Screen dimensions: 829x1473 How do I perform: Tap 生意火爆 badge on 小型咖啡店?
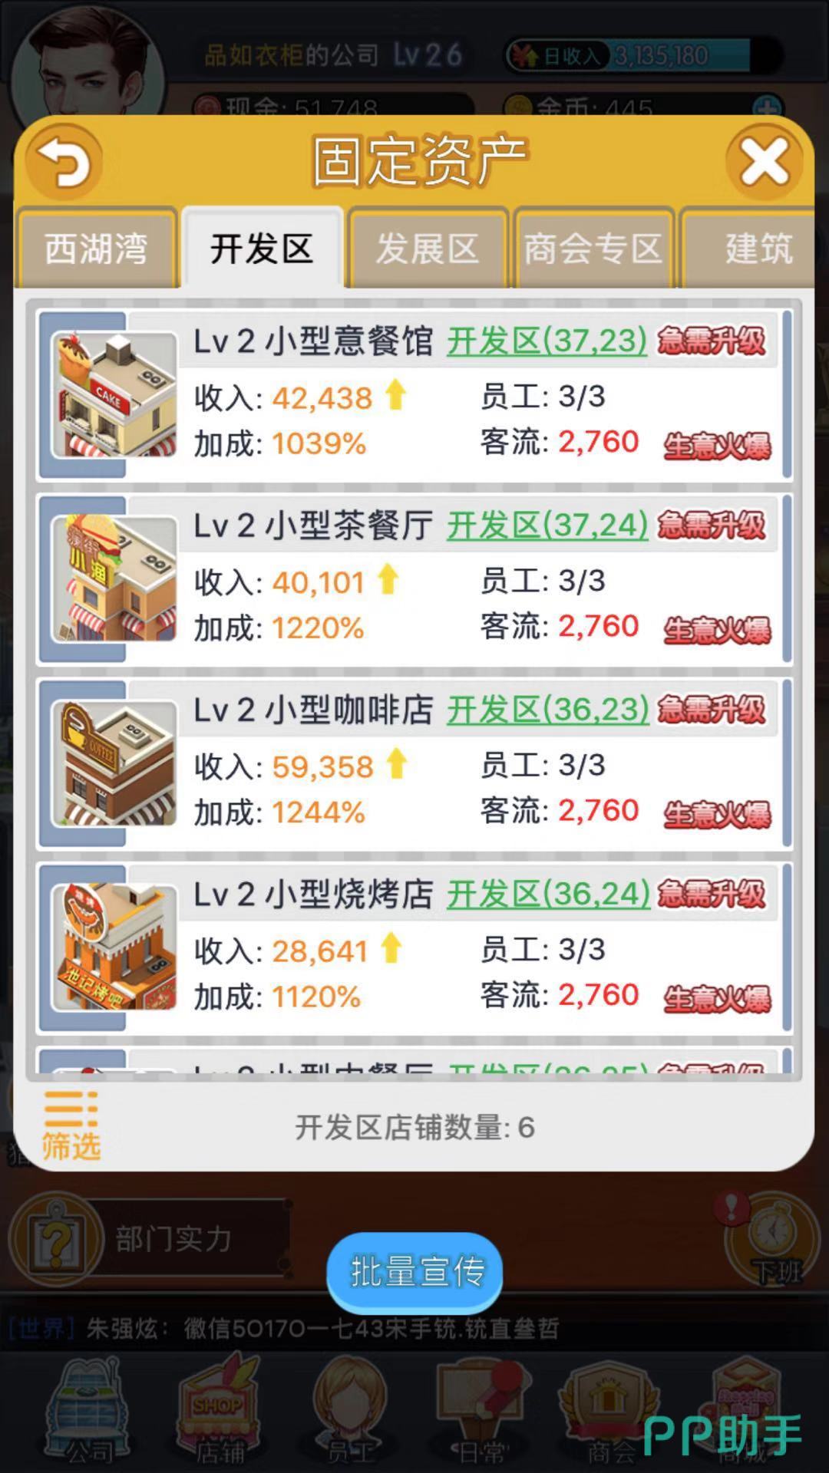pyautogui.click(x=717, y=814)
